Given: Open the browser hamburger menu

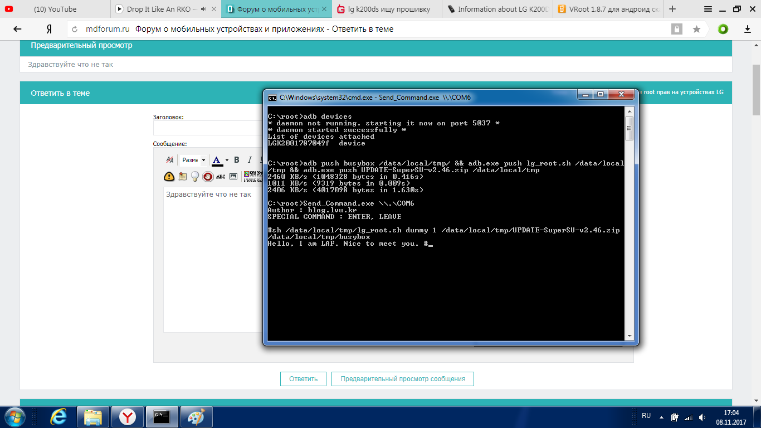Looking at the screenshot, I should tap(708, 9).
